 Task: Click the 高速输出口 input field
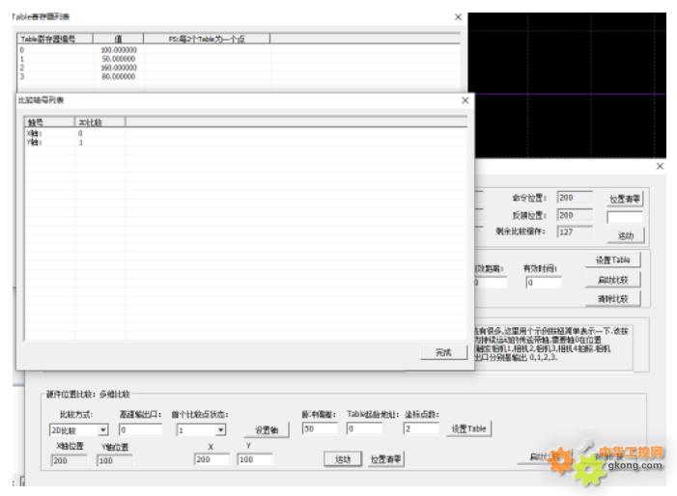140,429
